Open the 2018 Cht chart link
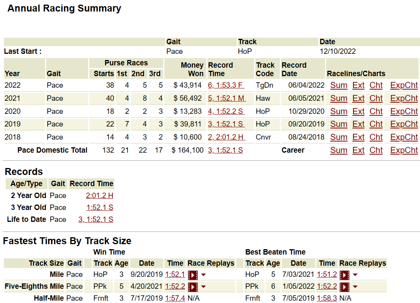The width and height of the screenshot is (420, 303). click(x=376, y=137)
